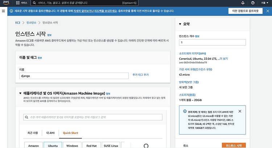Switch to the '최근 사용' tab
The image size is (272, 148).
click(x=33, y=133)
